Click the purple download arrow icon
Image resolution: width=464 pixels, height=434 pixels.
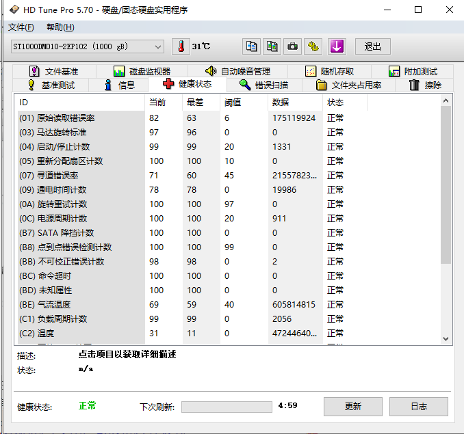pyautogui.click(x=337, y=46)
